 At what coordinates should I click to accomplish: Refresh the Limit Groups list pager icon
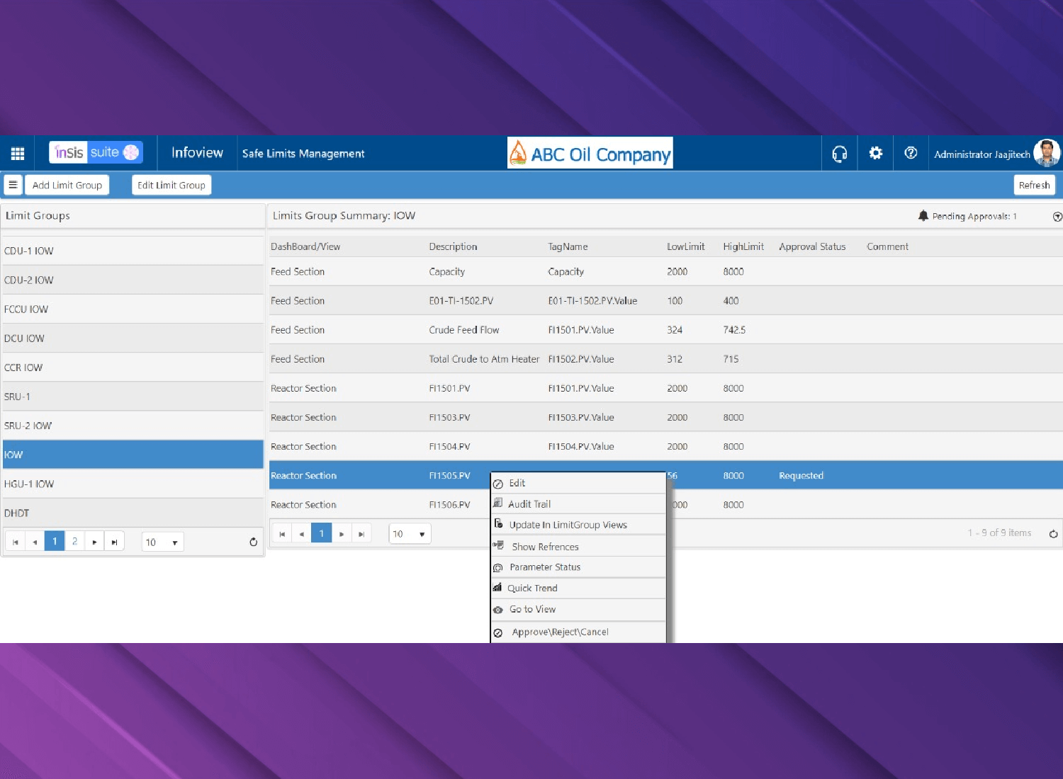click(253, 542)
